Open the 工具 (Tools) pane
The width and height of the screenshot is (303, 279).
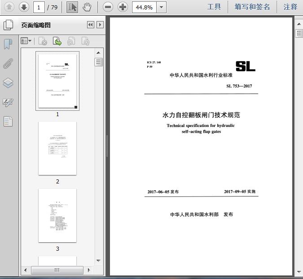pyautogui.click(x=214, y=7)
